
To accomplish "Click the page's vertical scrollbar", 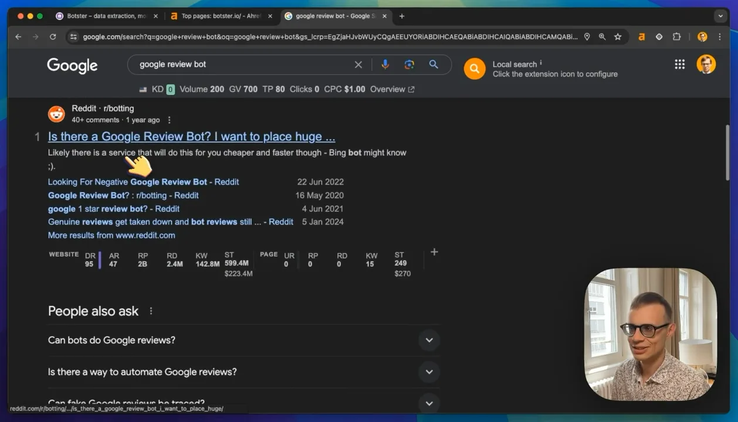I will [727, 152].
